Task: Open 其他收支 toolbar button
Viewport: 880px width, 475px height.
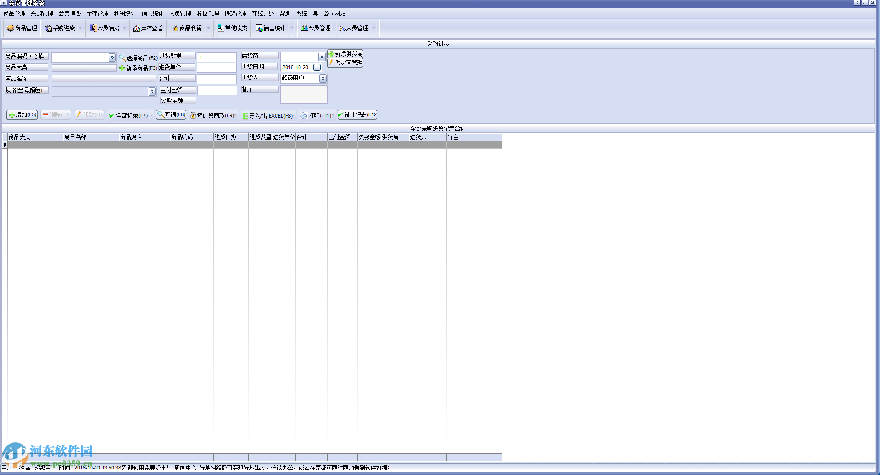Action: 232,28
